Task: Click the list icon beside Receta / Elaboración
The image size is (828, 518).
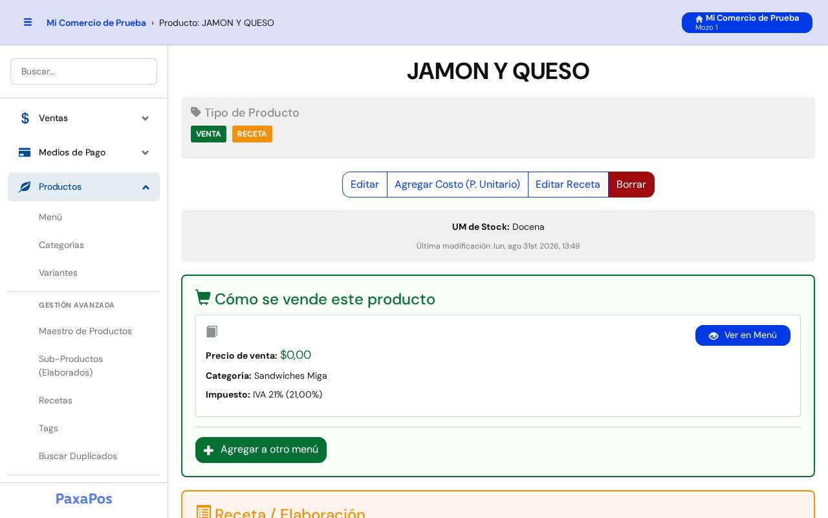Action: (x=203, y=512)
